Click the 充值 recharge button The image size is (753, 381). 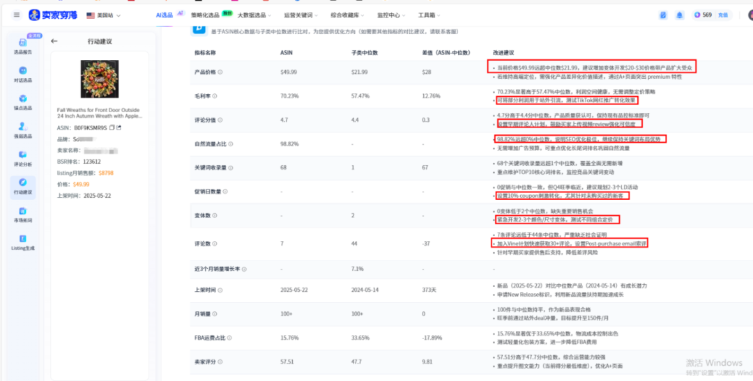pyautogui.click(x=722, y=15)
